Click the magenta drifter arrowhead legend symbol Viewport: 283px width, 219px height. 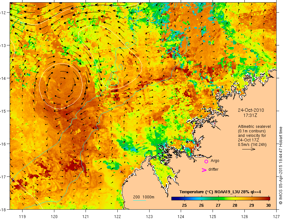(204, 170)
